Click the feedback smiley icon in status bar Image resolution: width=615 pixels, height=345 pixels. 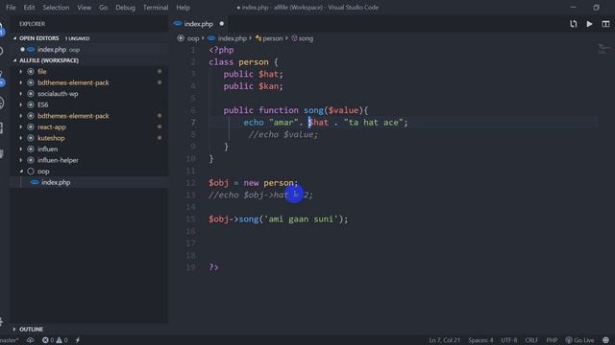606,340
